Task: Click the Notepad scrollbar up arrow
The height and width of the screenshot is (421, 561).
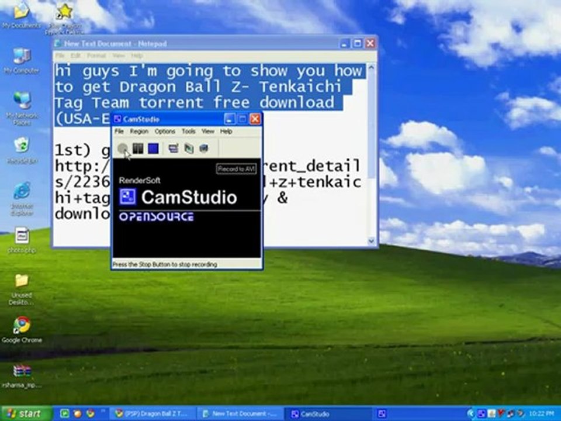Action: click(372, 68)
